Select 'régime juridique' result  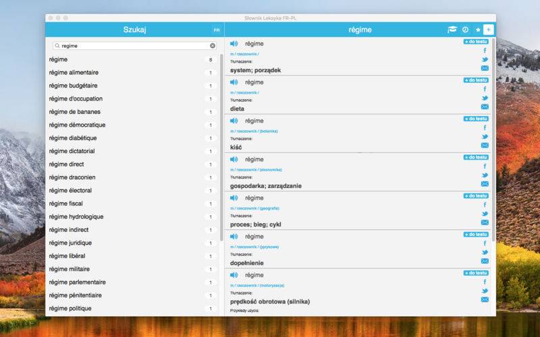coord(132,243)
